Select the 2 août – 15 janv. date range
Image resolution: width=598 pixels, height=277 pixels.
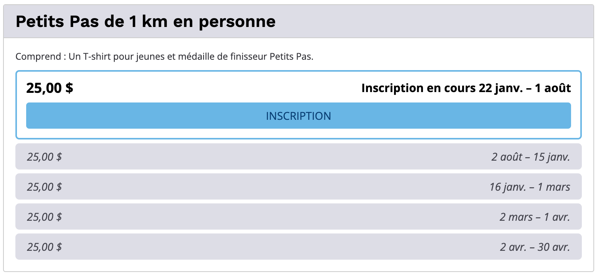(530, 157)
